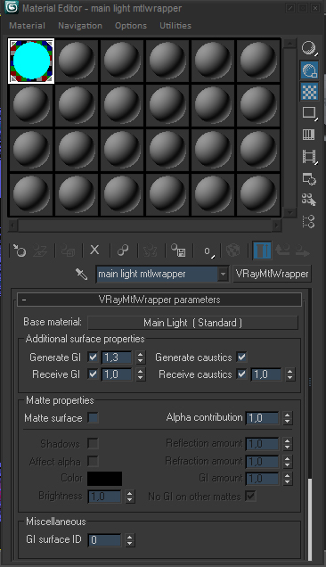Click the sample slots vertical scrollbar up arrow

(289, 44)
